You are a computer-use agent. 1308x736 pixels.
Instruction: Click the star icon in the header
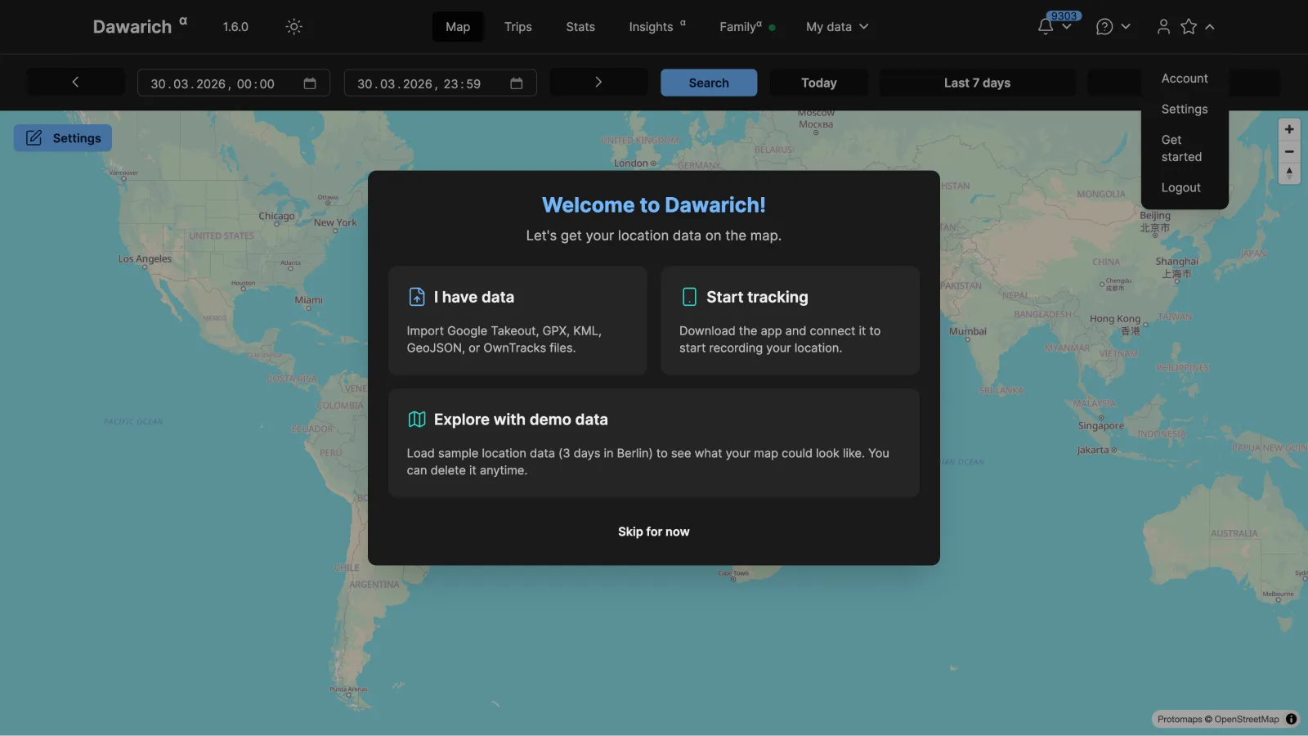pyautogui.click(x=1189, y=27)
